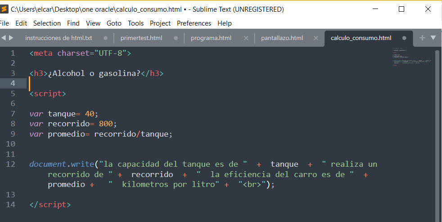Click line number 3 in gutter
This screenshot has width=442, height=222.
pyautogui.click(x=13, y=73)
